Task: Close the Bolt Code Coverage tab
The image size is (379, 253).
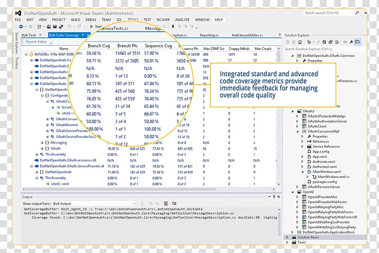Action: click(x=88, y=35)
